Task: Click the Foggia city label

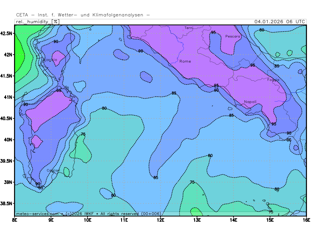Action: coord(273,80)
